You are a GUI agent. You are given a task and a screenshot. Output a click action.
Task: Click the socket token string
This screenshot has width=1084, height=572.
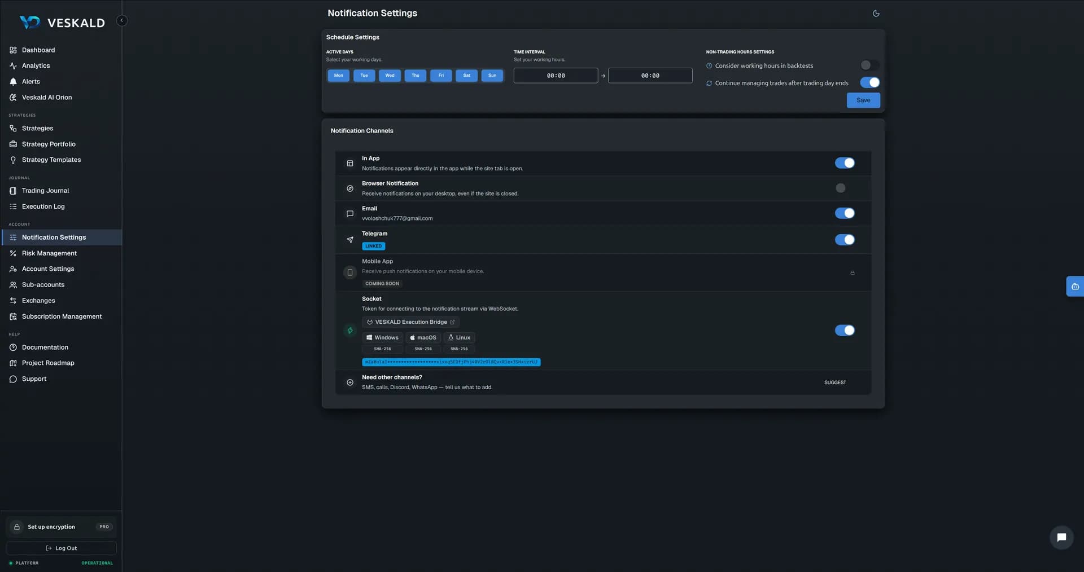click(x=451, y=362)
